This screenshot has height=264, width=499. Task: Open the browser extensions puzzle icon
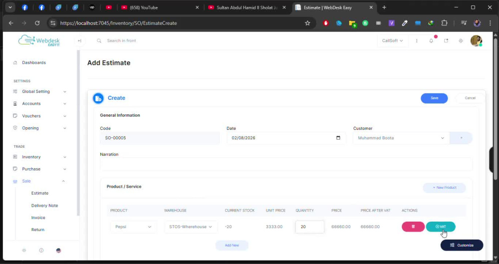tap(444, 23)
